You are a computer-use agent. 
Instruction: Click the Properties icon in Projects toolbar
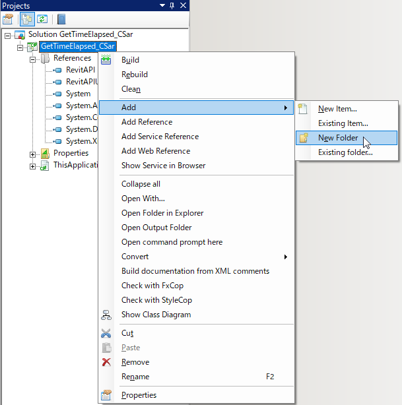tap(8, 19)
